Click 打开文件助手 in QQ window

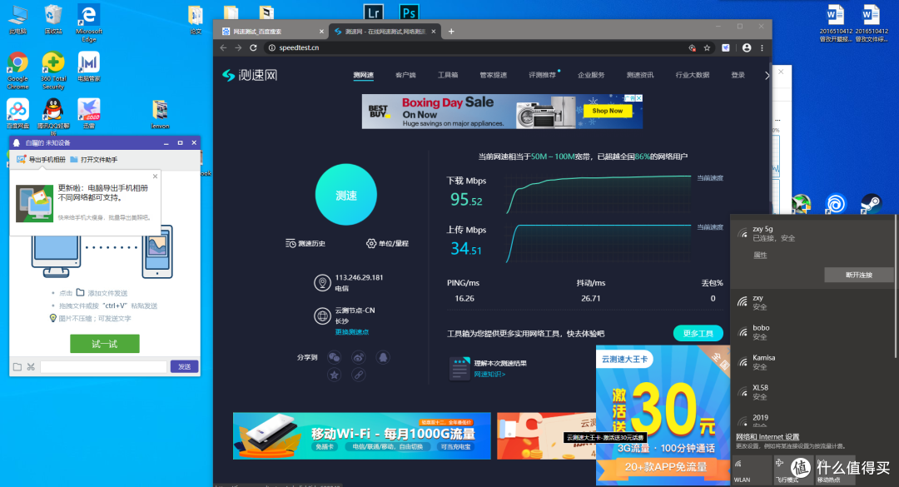(x=94, y=160)
